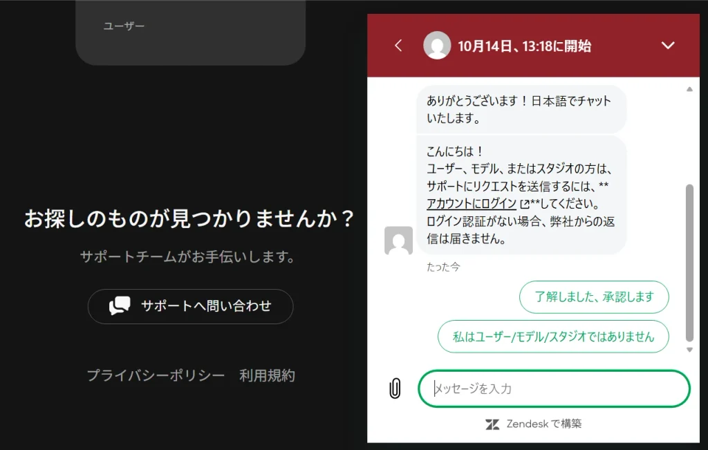Click the chat bubbles icon in support button
Image resolution: width=708 pixels, height=450 pixels.
(120, 306)
